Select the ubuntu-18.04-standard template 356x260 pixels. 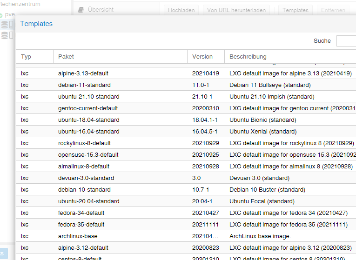[186, 120]
